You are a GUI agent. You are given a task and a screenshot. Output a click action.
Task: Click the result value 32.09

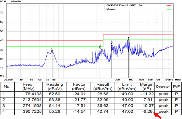coord(103,100)
